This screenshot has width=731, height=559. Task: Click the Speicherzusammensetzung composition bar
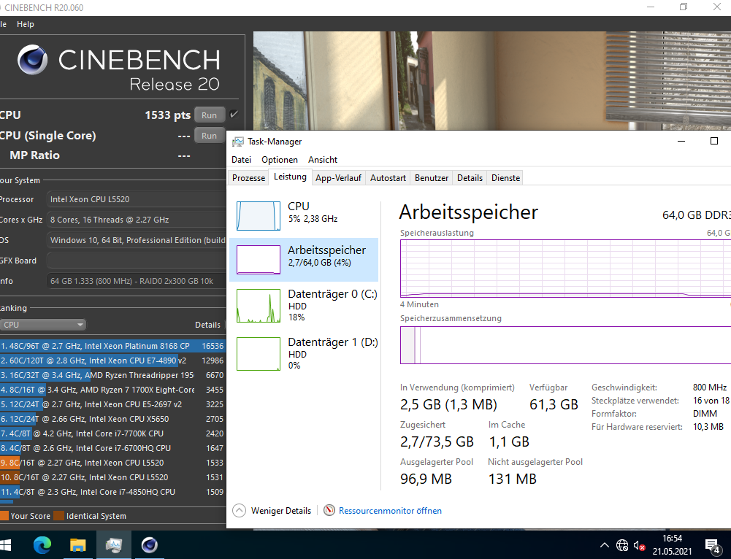(x=565, y=345)
